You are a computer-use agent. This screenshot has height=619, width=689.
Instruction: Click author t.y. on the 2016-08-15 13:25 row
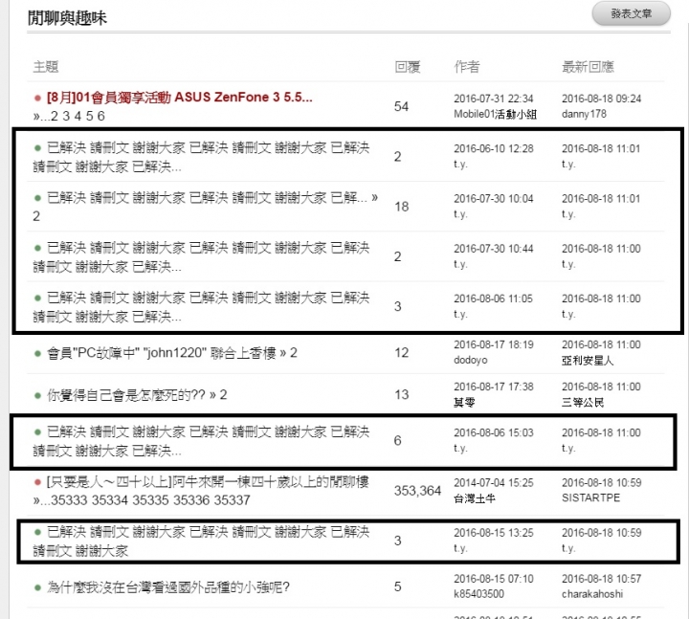tap(460, 548)
